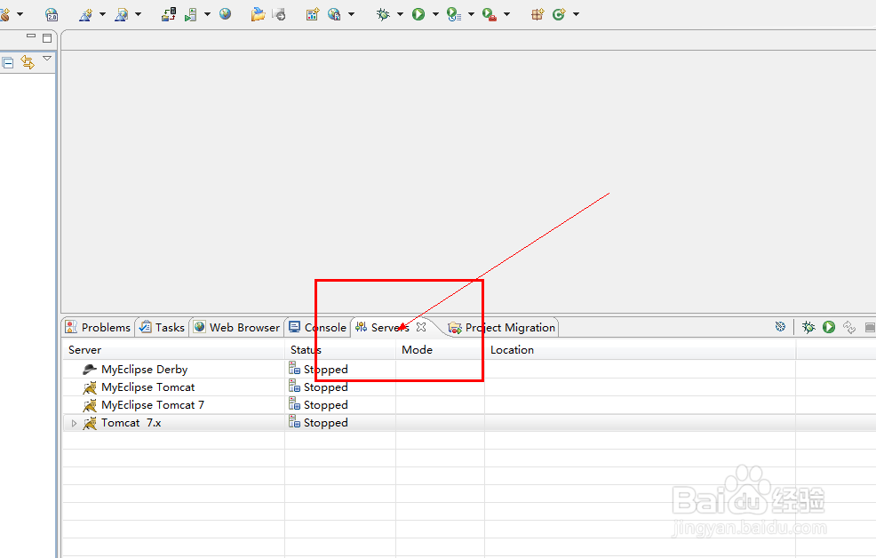Minimize the left side panel

pos(31,36)
